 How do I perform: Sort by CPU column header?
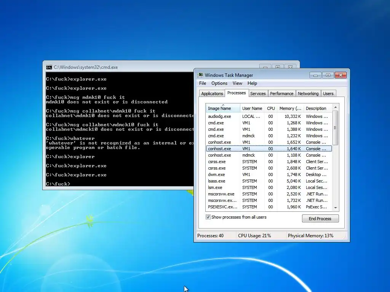click(x=271, y=108)
